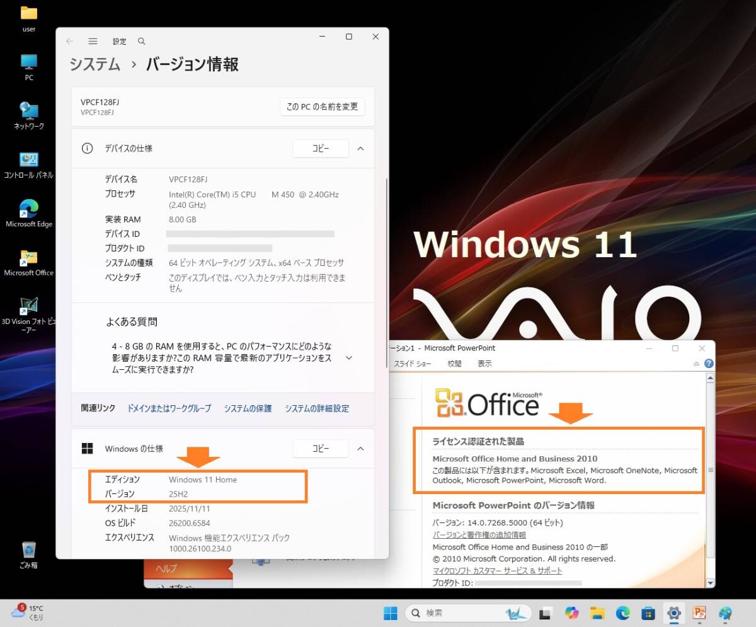
Task: Open Microsoft Store from the taskbar
Action: point(648,613)
